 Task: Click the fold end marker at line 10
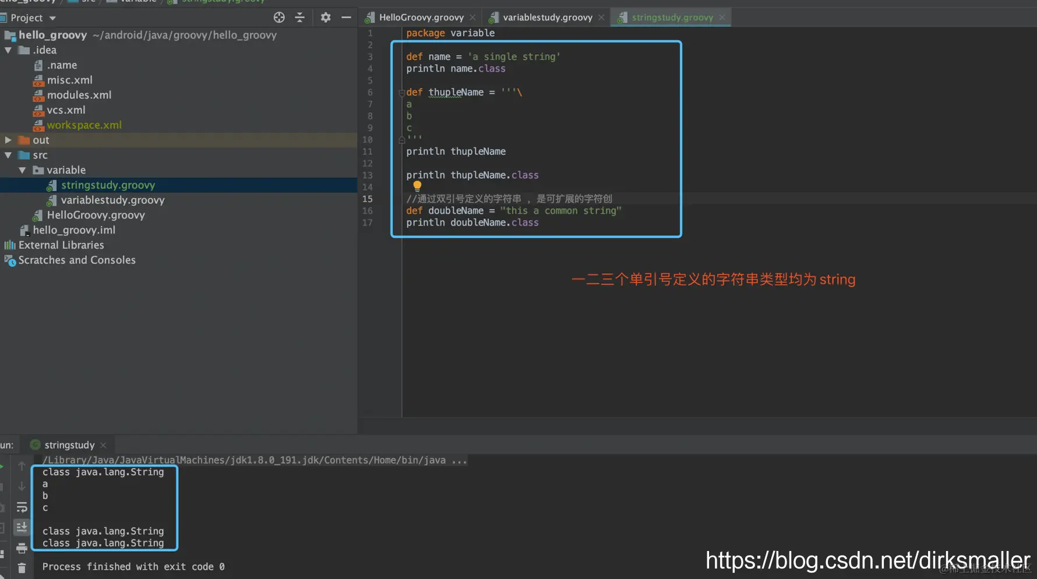point(401,140)
